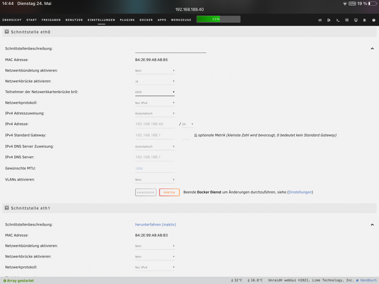Screen dimensions: 379x284
Task: Follow the Einstellungen link
Action: (300, 192)
